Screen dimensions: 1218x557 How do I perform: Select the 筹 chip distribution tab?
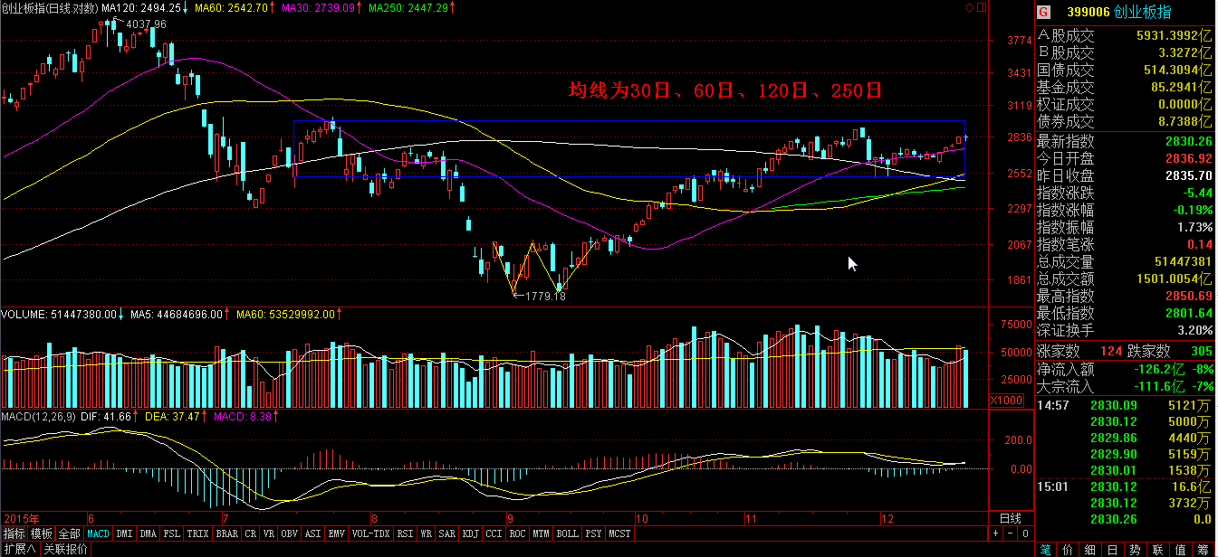1203,549
